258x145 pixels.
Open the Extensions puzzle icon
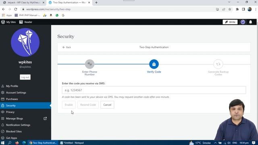point(237,9)
